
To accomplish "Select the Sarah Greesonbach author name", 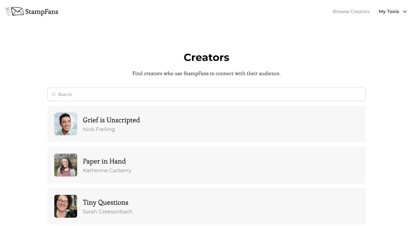I will pyautogui.click(x=108, y=212).
